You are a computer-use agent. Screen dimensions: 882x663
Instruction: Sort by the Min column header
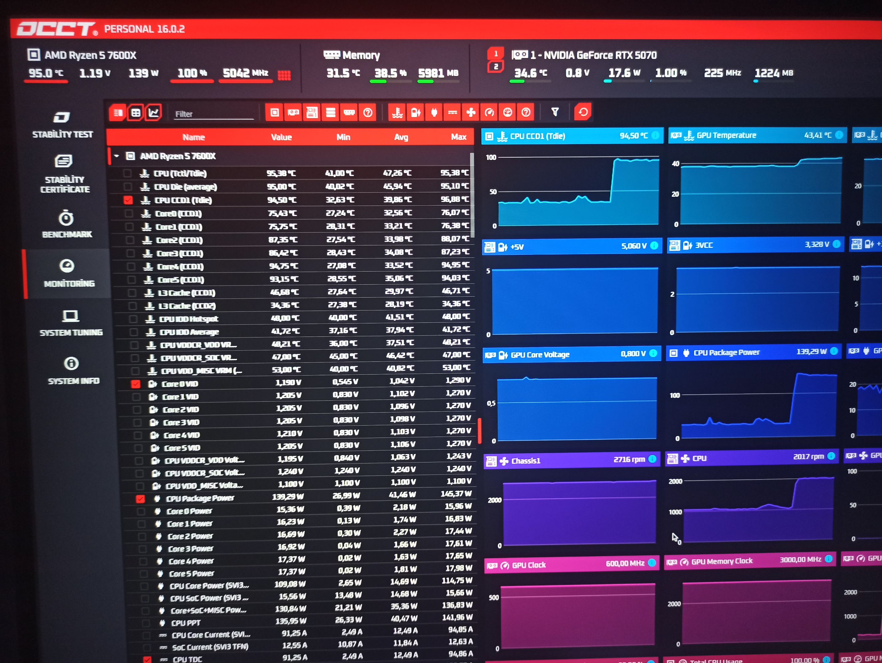(343, 137)
